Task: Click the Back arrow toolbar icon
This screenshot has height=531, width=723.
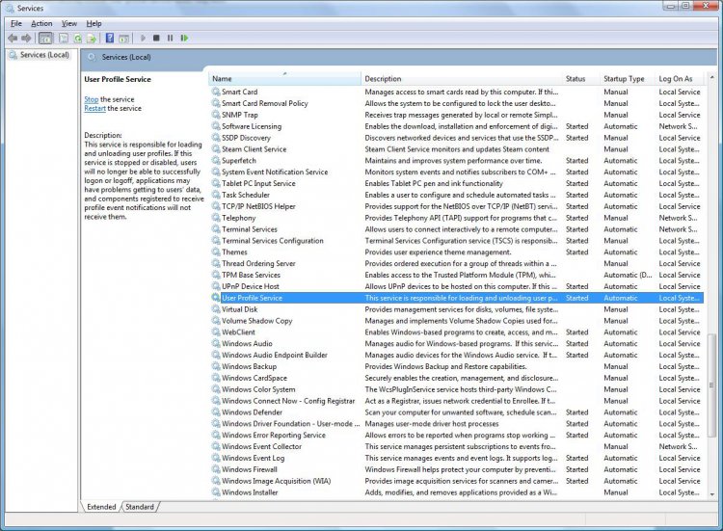Action: point(13,39)
